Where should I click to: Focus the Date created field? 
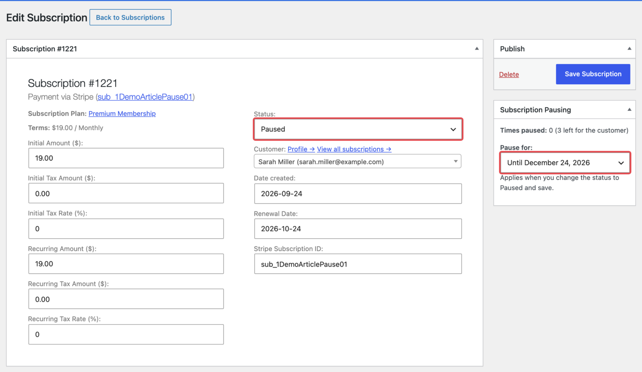tap(358, 194)
